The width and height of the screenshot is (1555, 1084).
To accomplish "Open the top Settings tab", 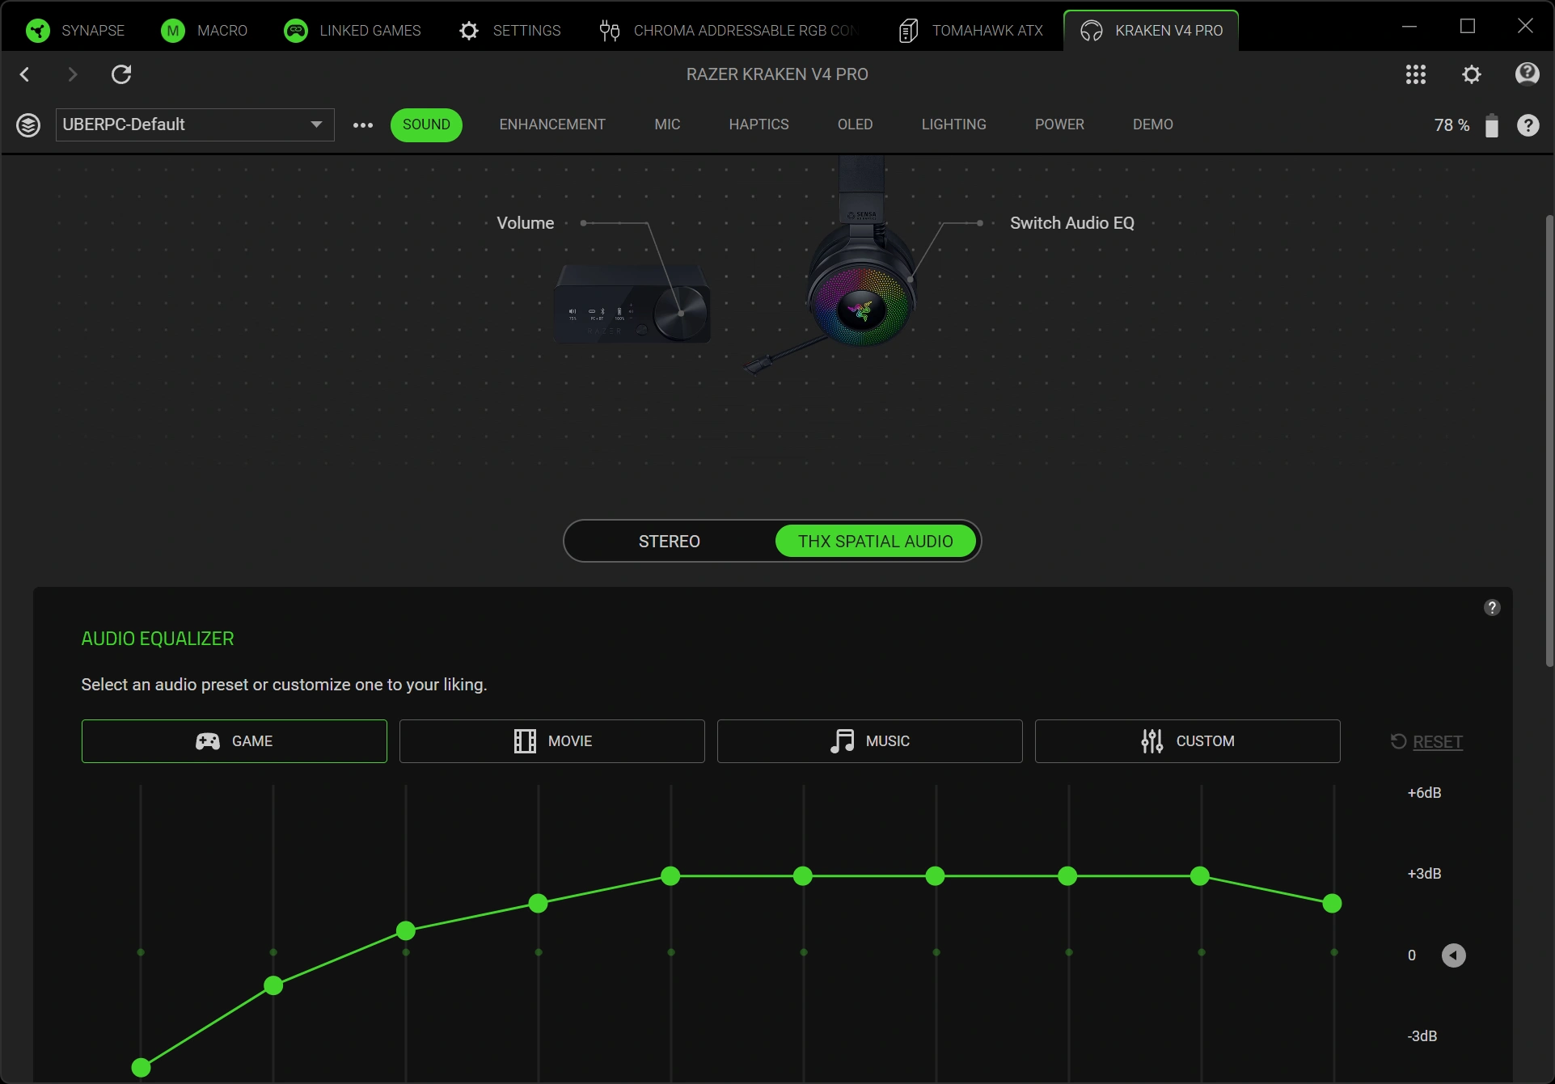I will 510,31.
